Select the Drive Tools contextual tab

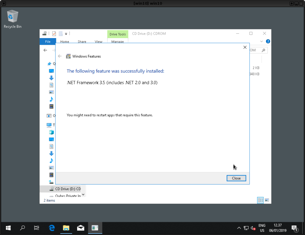118,34
